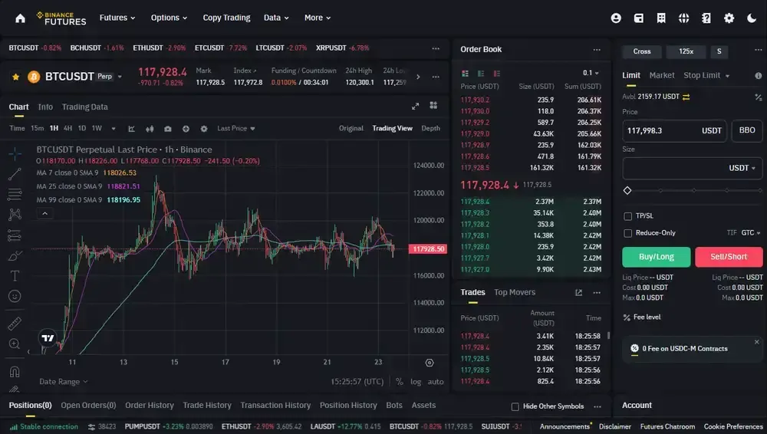Screen dimensions: 767x434
Task: Click the help question mark icon
Action: tap(706, 18)
